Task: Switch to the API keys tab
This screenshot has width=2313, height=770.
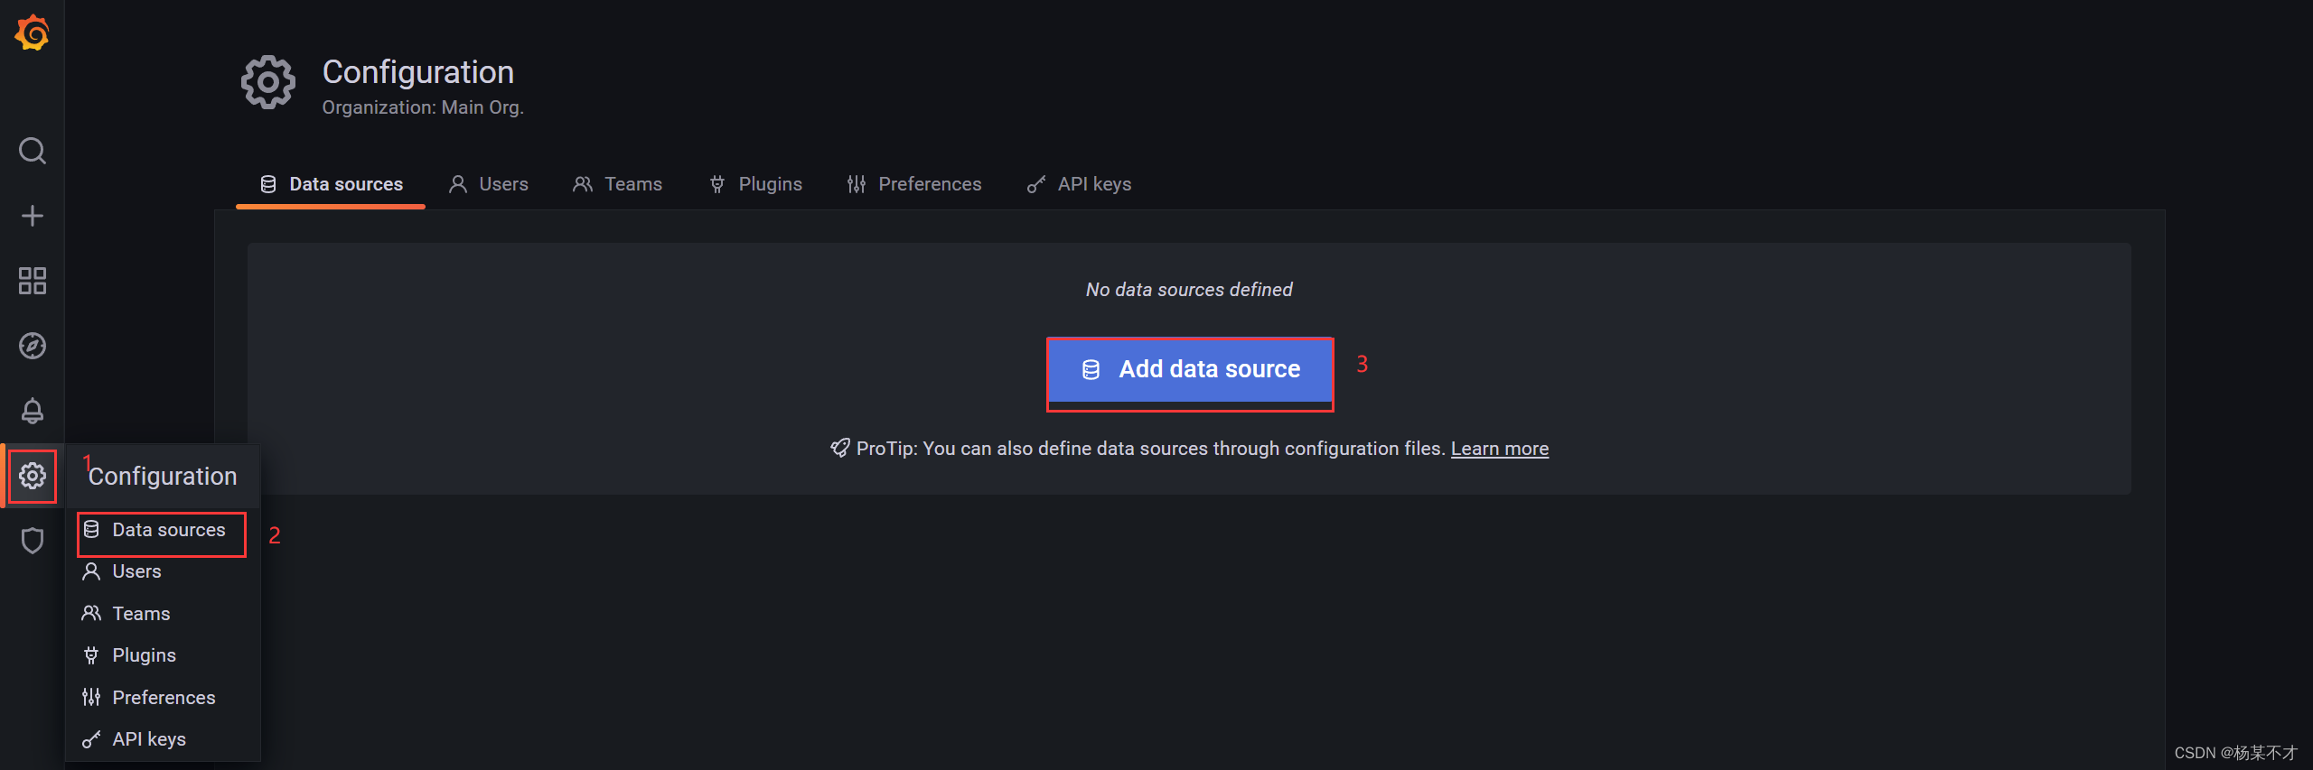Action: click(1080, 184)
